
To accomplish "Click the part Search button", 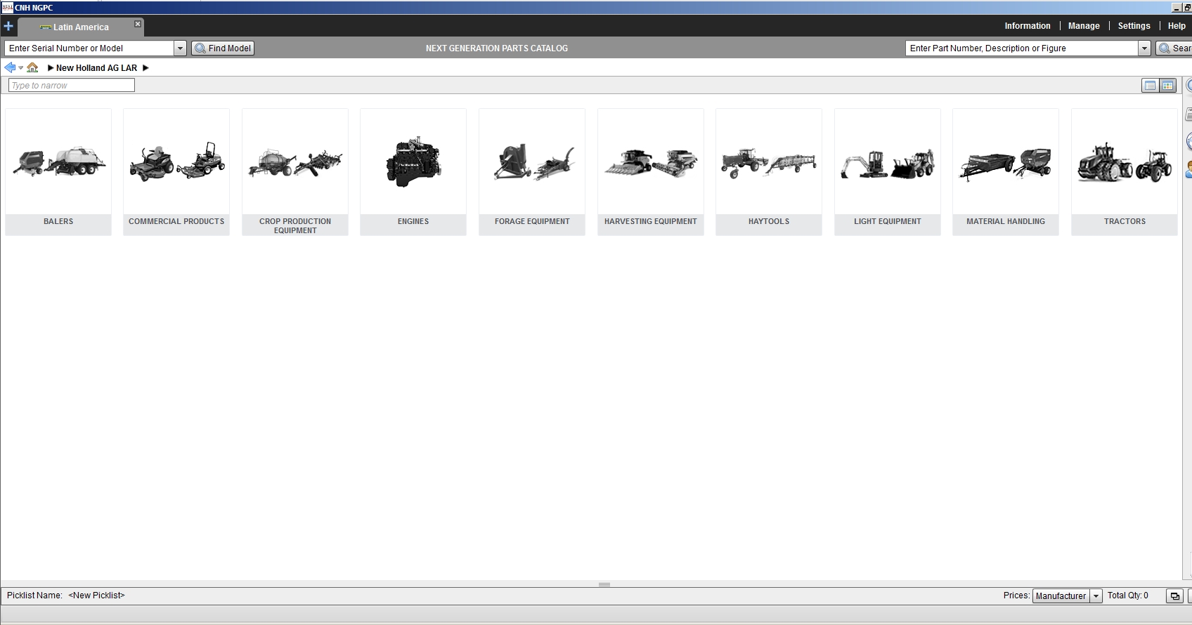I will [x=1174, y=48].
